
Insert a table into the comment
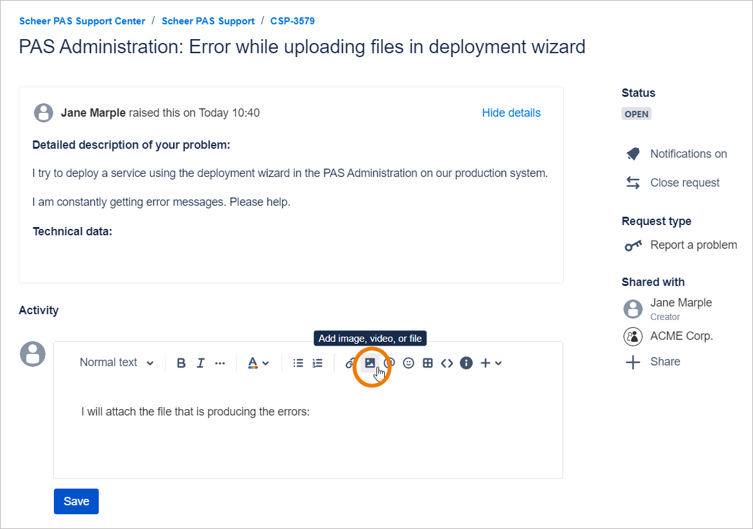point(428,363)
